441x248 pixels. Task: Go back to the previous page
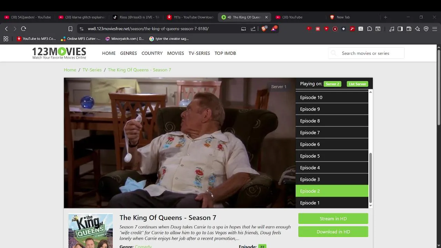[6, 29]
